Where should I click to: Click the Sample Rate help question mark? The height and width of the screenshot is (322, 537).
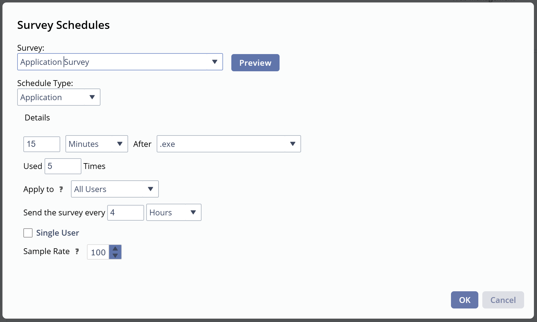pos(77,251)
